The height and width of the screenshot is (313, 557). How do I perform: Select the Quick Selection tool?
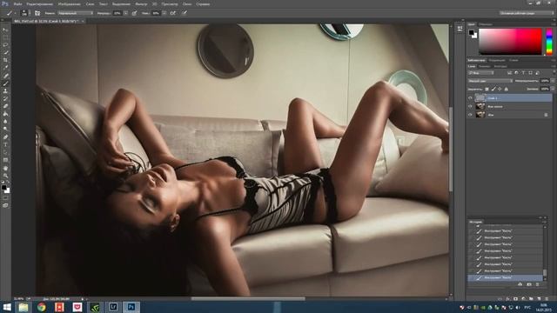point(5,52)
